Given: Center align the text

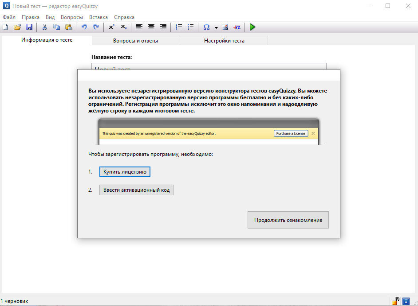Looking at the screenshot, I should pos(151,27).
